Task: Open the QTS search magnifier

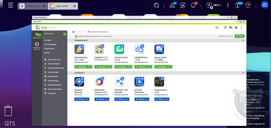Action: (x=156, y=5)
